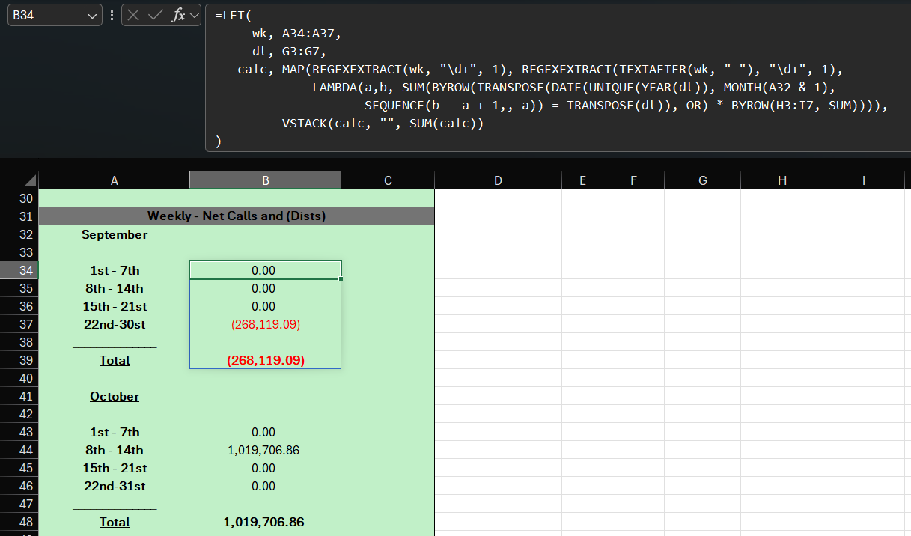Select the 0.00 value in row 43
The width and height of the screenshot is (911, 536).
tap(264, 432)
